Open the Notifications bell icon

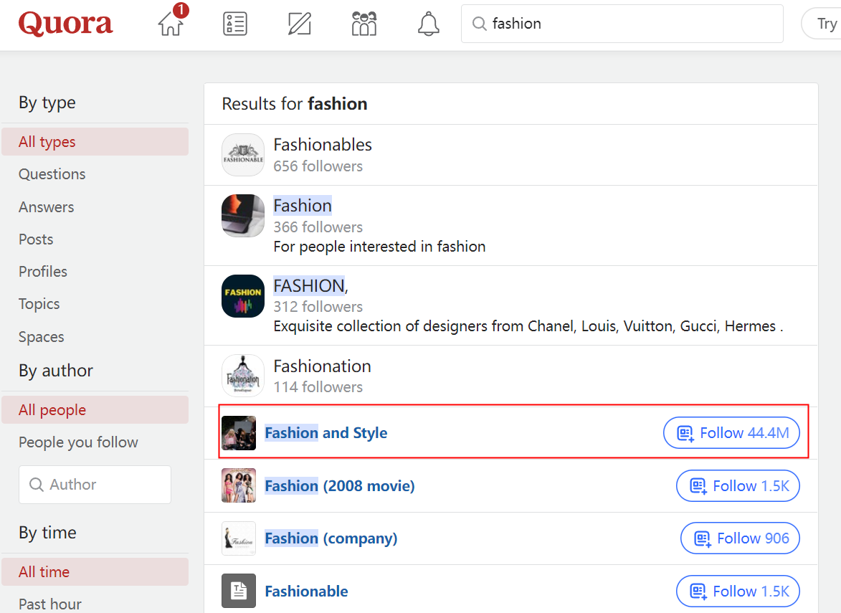(428, 24)
